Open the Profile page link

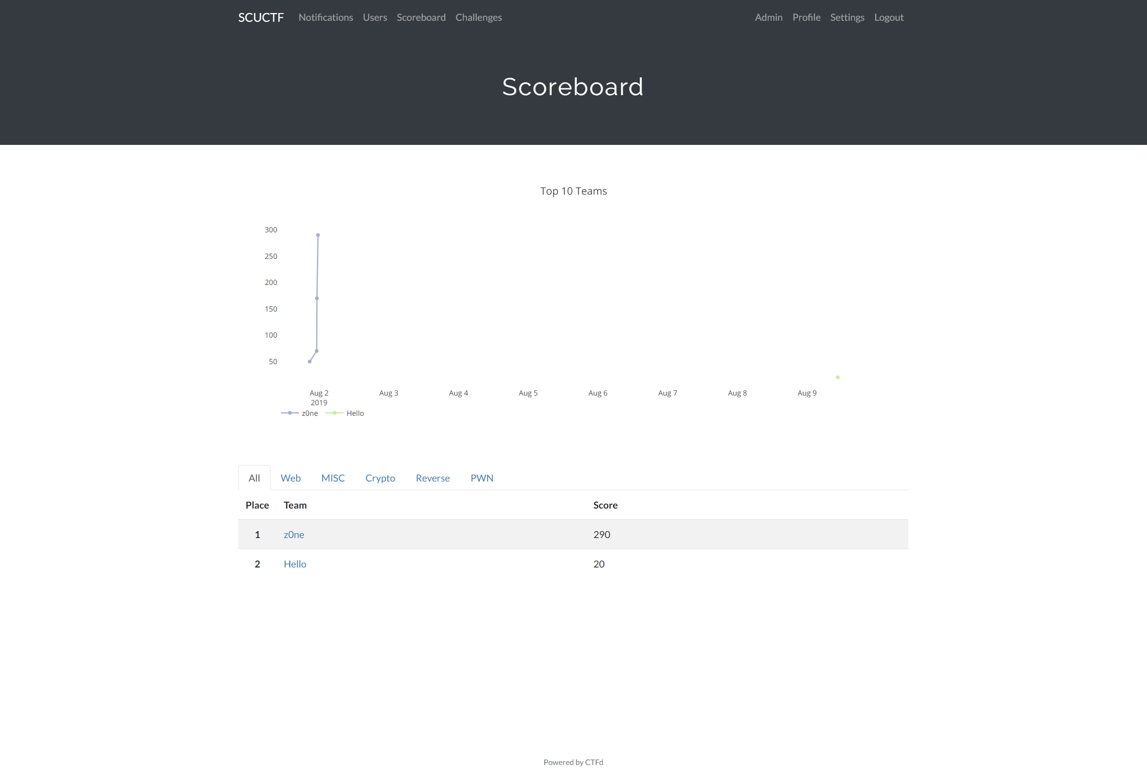coord(806,17)
